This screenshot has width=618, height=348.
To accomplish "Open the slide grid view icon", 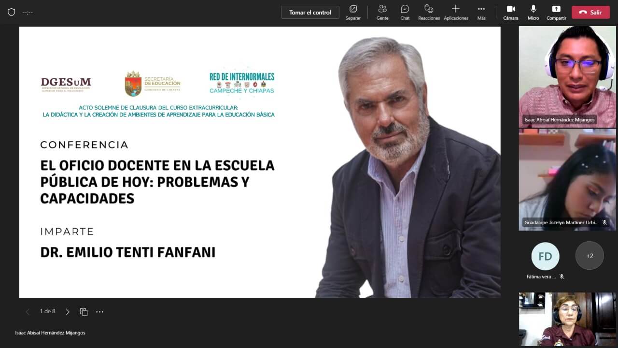I will [x=84, y=312].
